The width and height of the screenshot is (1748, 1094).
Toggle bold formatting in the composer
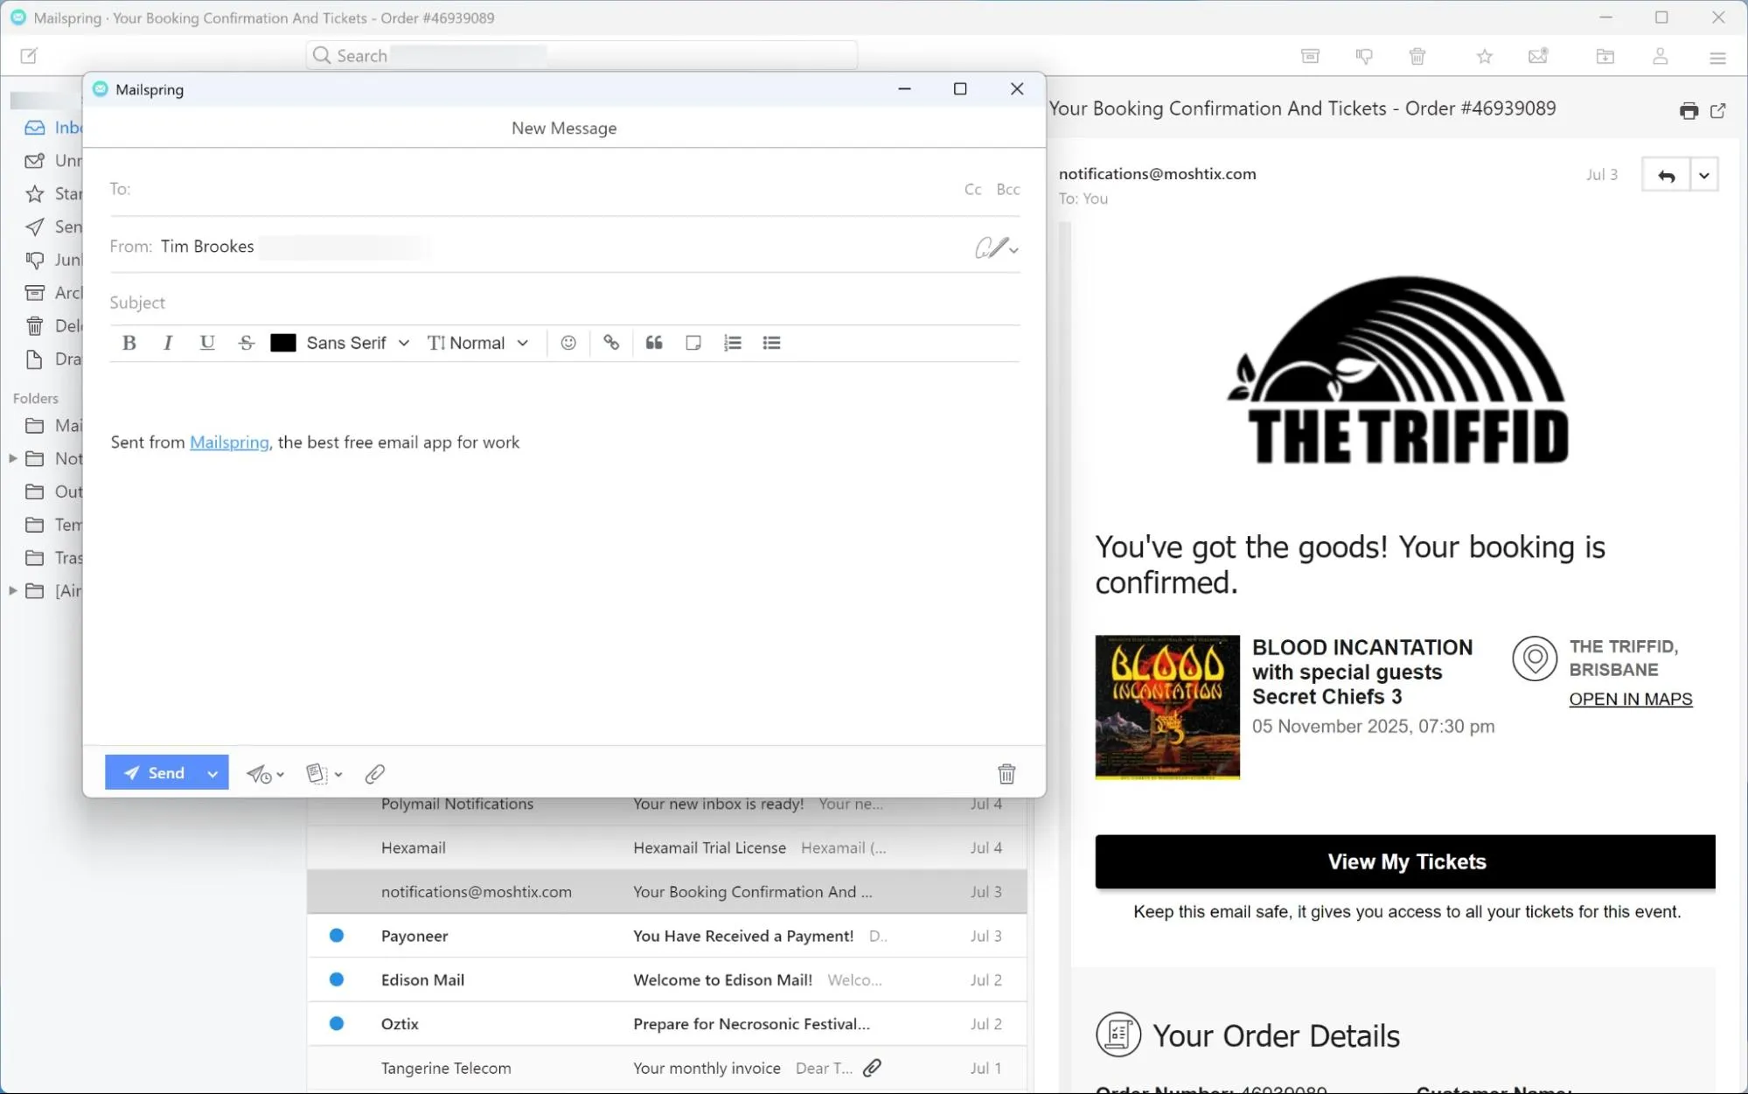click(x=129, y=343)
